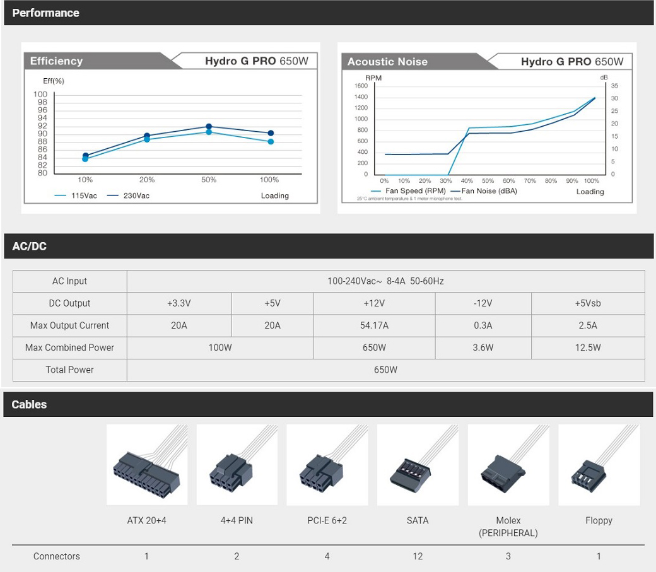Select the Total Power row label

[x=69, y=370]
